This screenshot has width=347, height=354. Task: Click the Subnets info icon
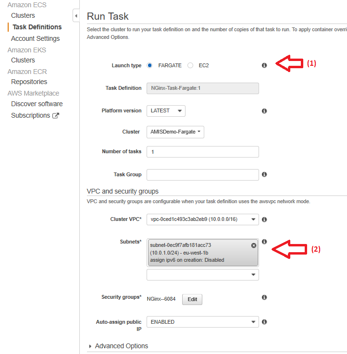point(264,242)
